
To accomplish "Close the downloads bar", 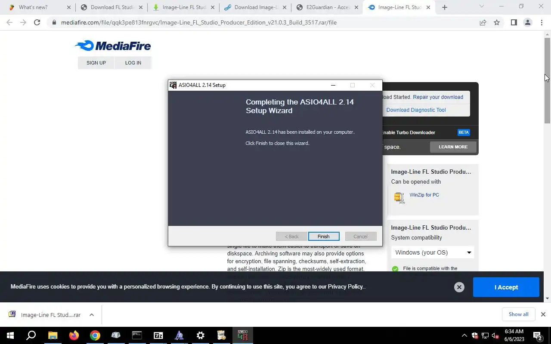I will coord(543,314).
